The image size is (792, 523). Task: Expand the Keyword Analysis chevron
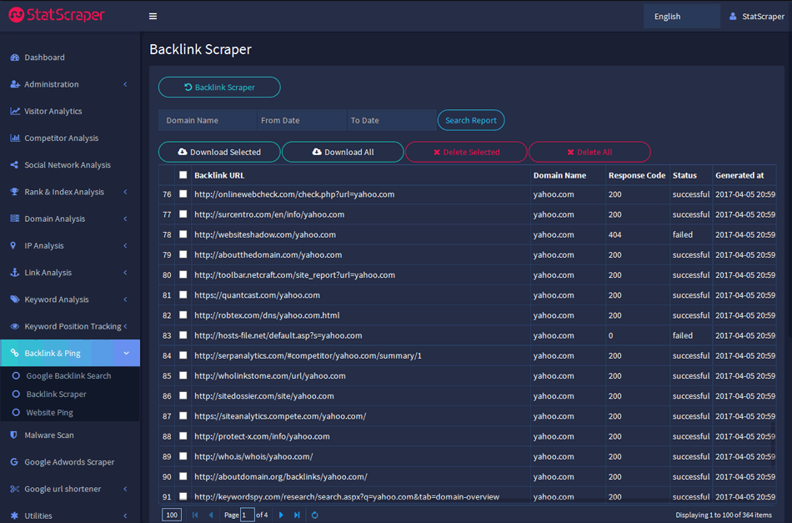click(125, 299)
